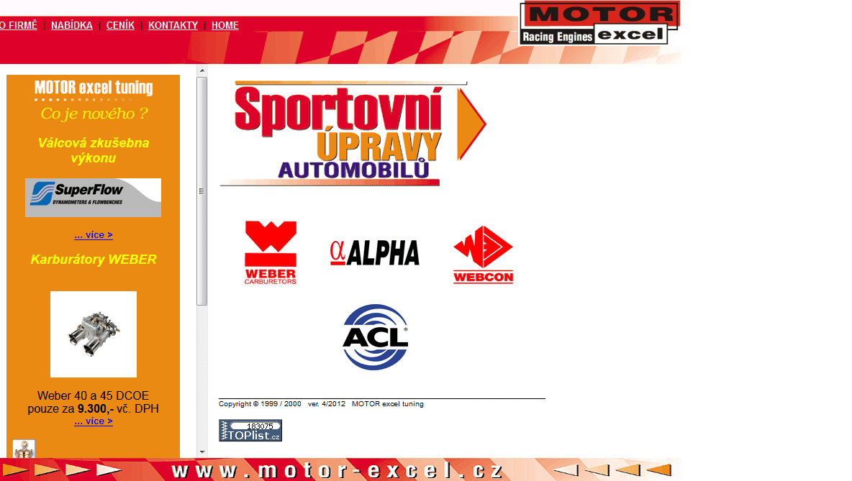Click the Webcon brand logo
The width and height of the screenshot is (852, 481).
[483, 255]
